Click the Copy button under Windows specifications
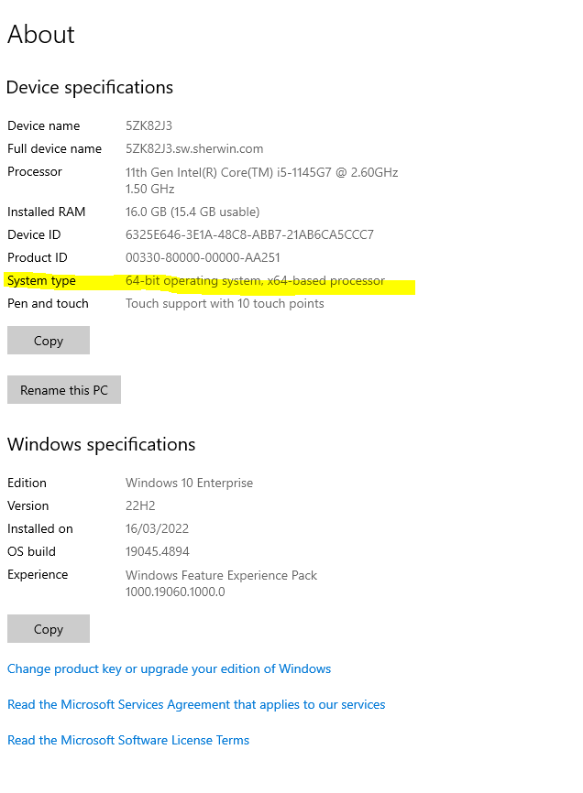 pos(48,628)
